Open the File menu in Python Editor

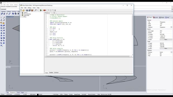(22, 8)
